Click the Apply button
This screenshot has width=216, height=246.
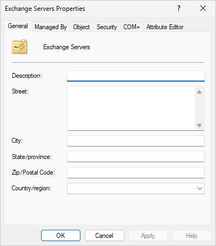(148, 236)
